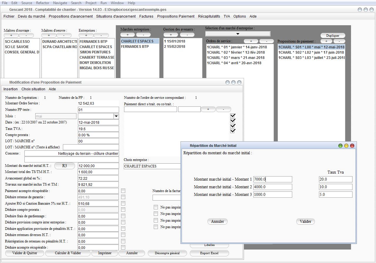The width and height of the screenshot is (376, 263).
Task: Remove an avenant in Gestion des avenants
Action: click(x=187, y=35)
